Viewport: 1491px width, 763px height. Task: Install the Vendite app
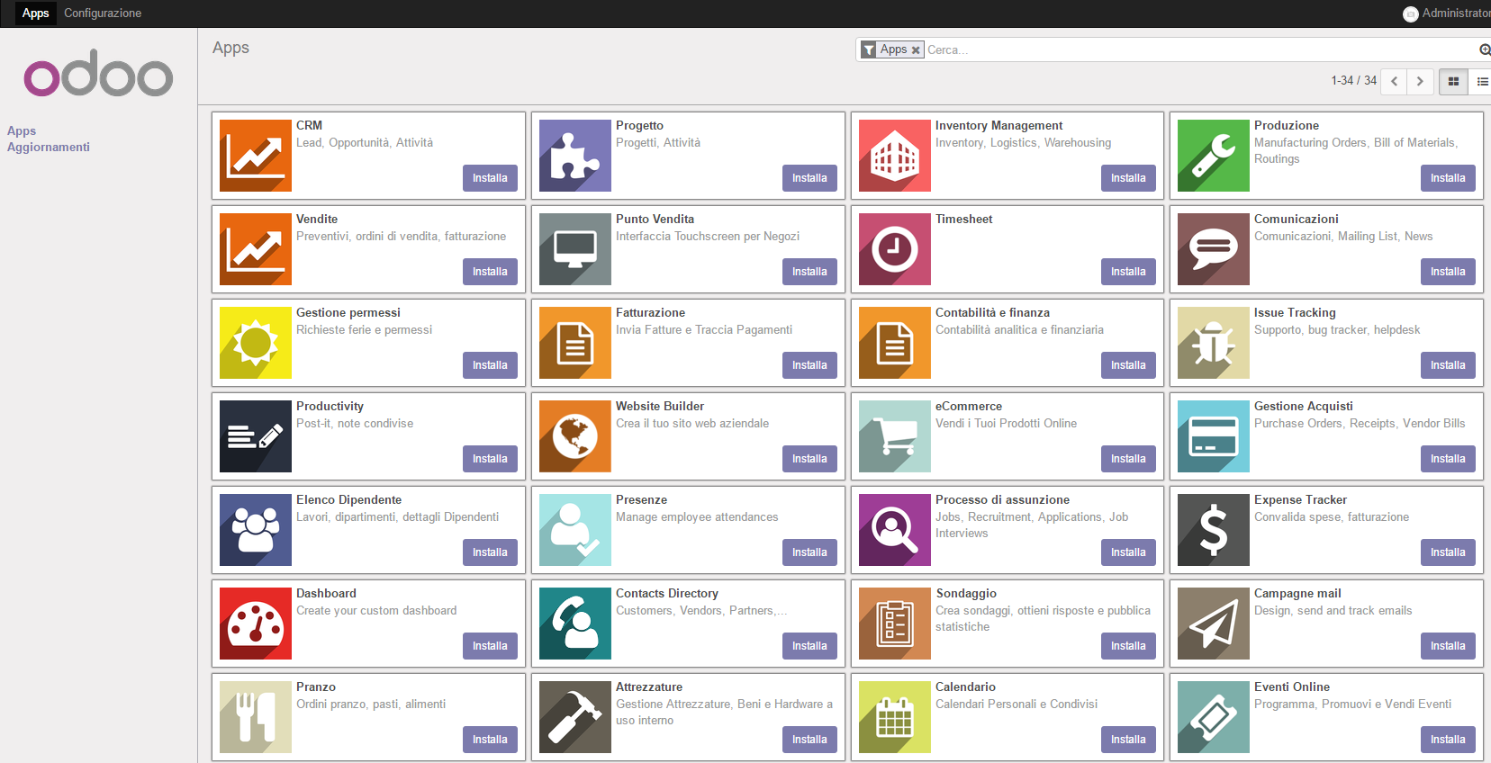coord(490,272)
